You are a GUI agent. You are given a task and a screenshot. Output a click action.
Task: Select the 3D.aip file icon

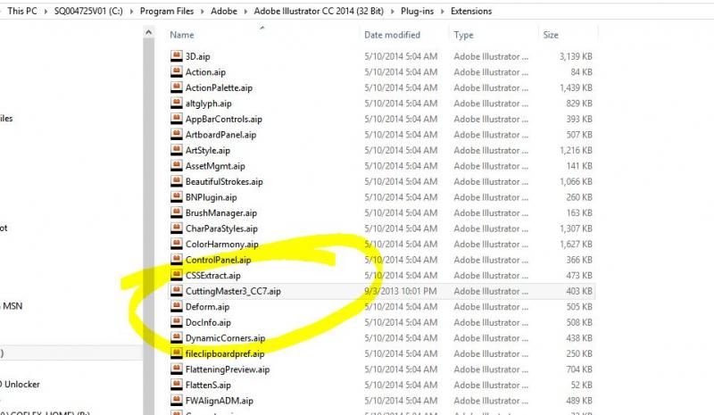pos(176,56)
